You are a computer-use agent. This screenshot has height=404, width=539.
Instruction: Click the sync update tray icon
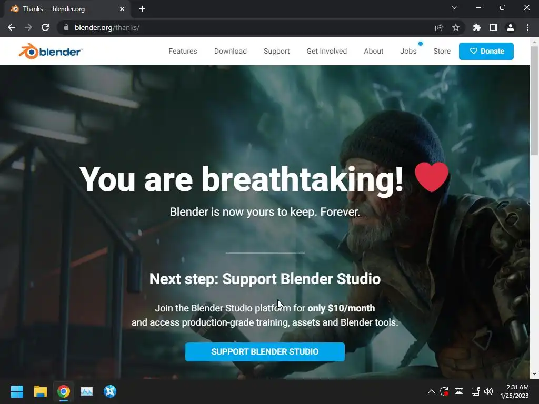click(444, 391)
